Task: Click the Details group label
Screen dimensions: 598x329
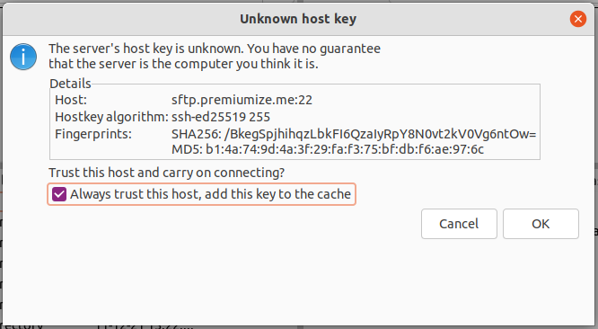Action: (x=70, y=84)
